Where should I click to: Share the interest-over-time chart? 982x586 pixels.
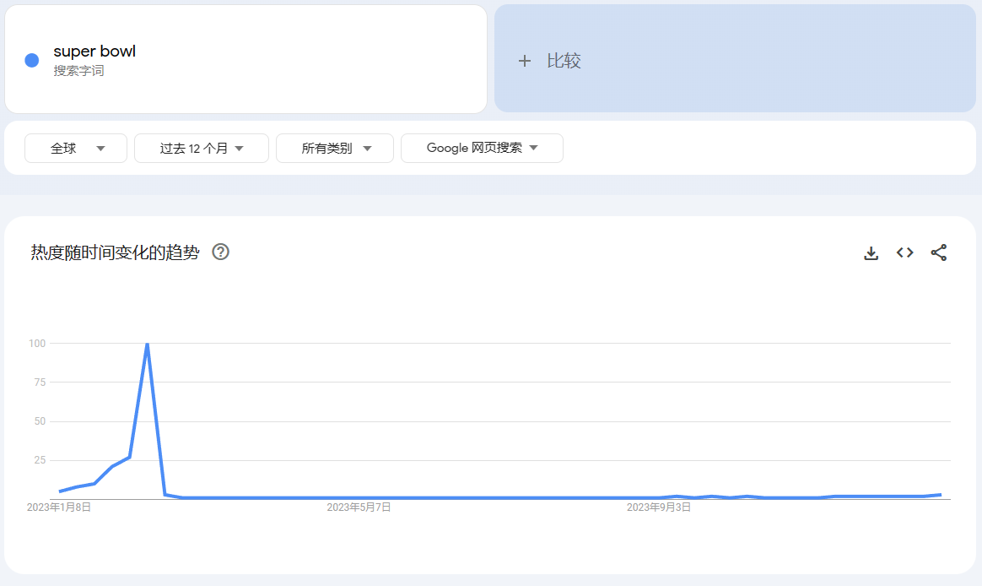pos(939,252)
